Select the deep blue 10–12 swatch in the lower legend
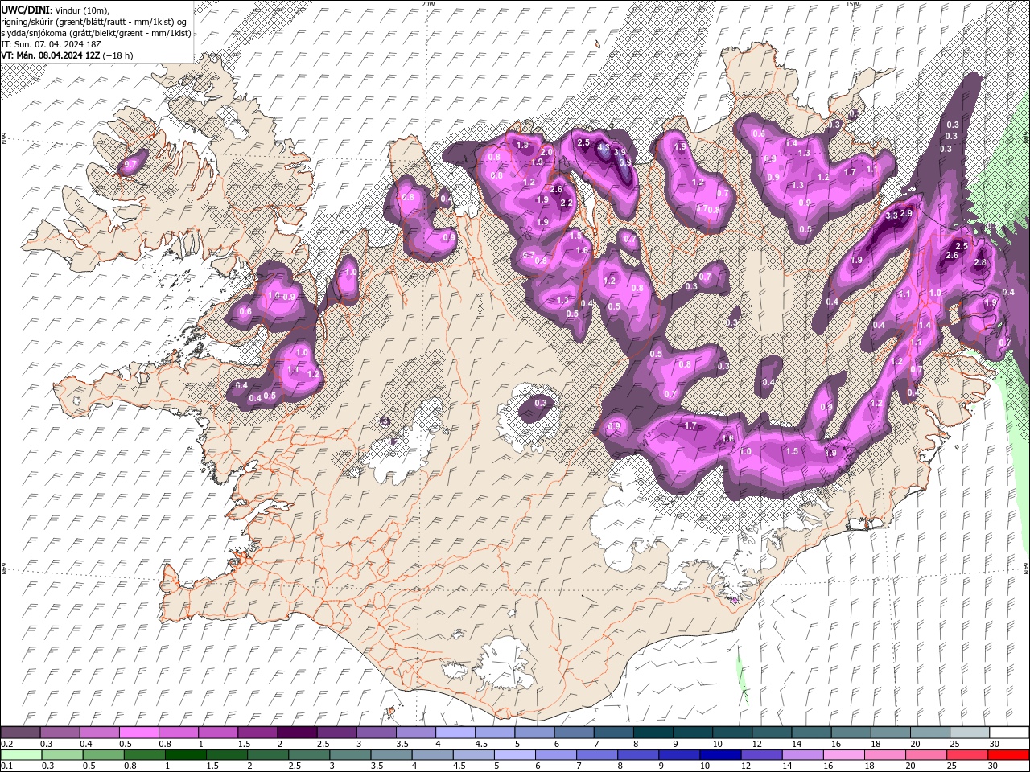Screen dimensions: 1030x772 pos(720,755)
